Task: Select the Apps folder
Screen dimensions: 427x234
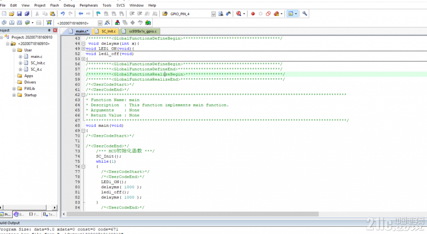Action: pos(28,76)
